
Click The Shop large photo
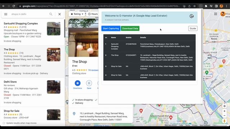[x=83, y=38]
